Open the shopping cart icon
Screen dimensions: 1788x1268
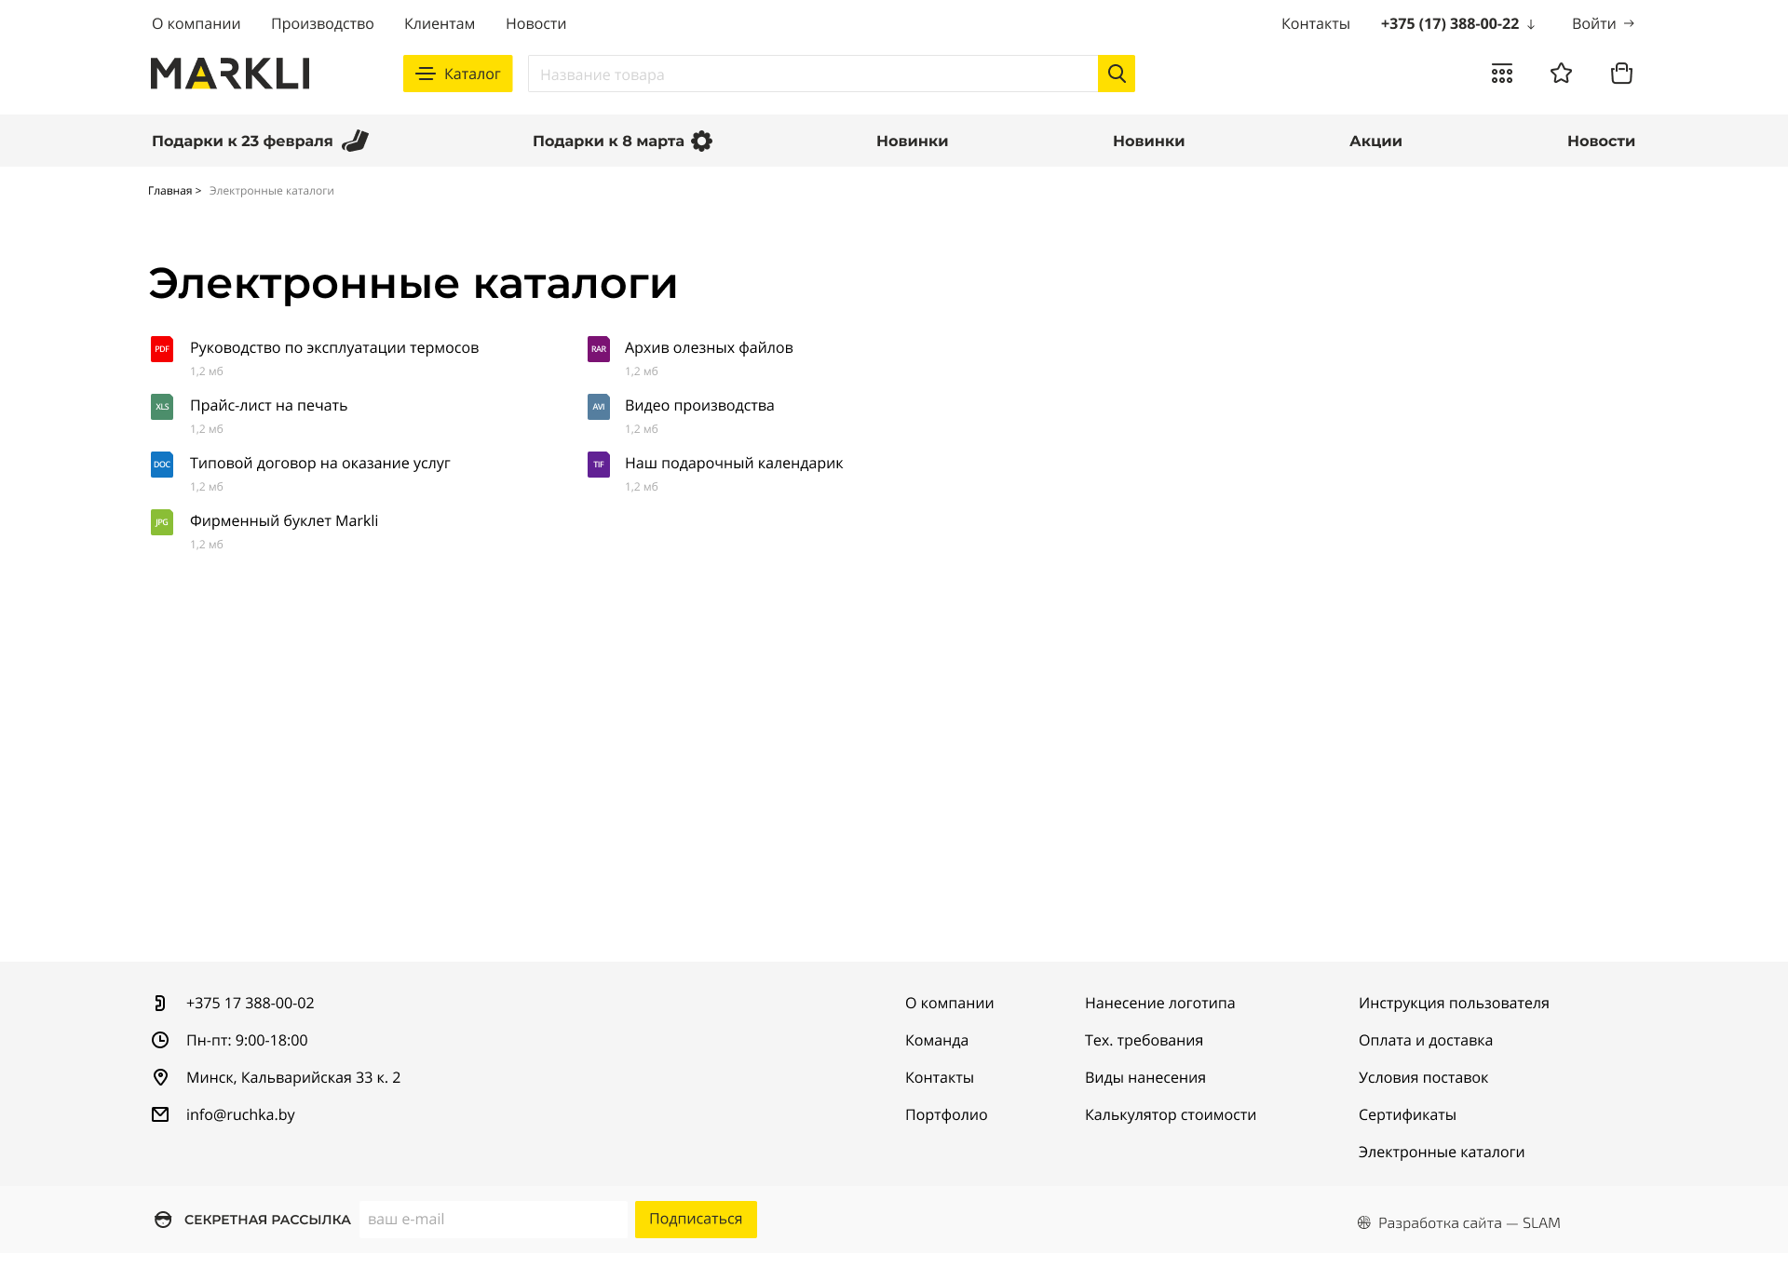click(1621, 73)
